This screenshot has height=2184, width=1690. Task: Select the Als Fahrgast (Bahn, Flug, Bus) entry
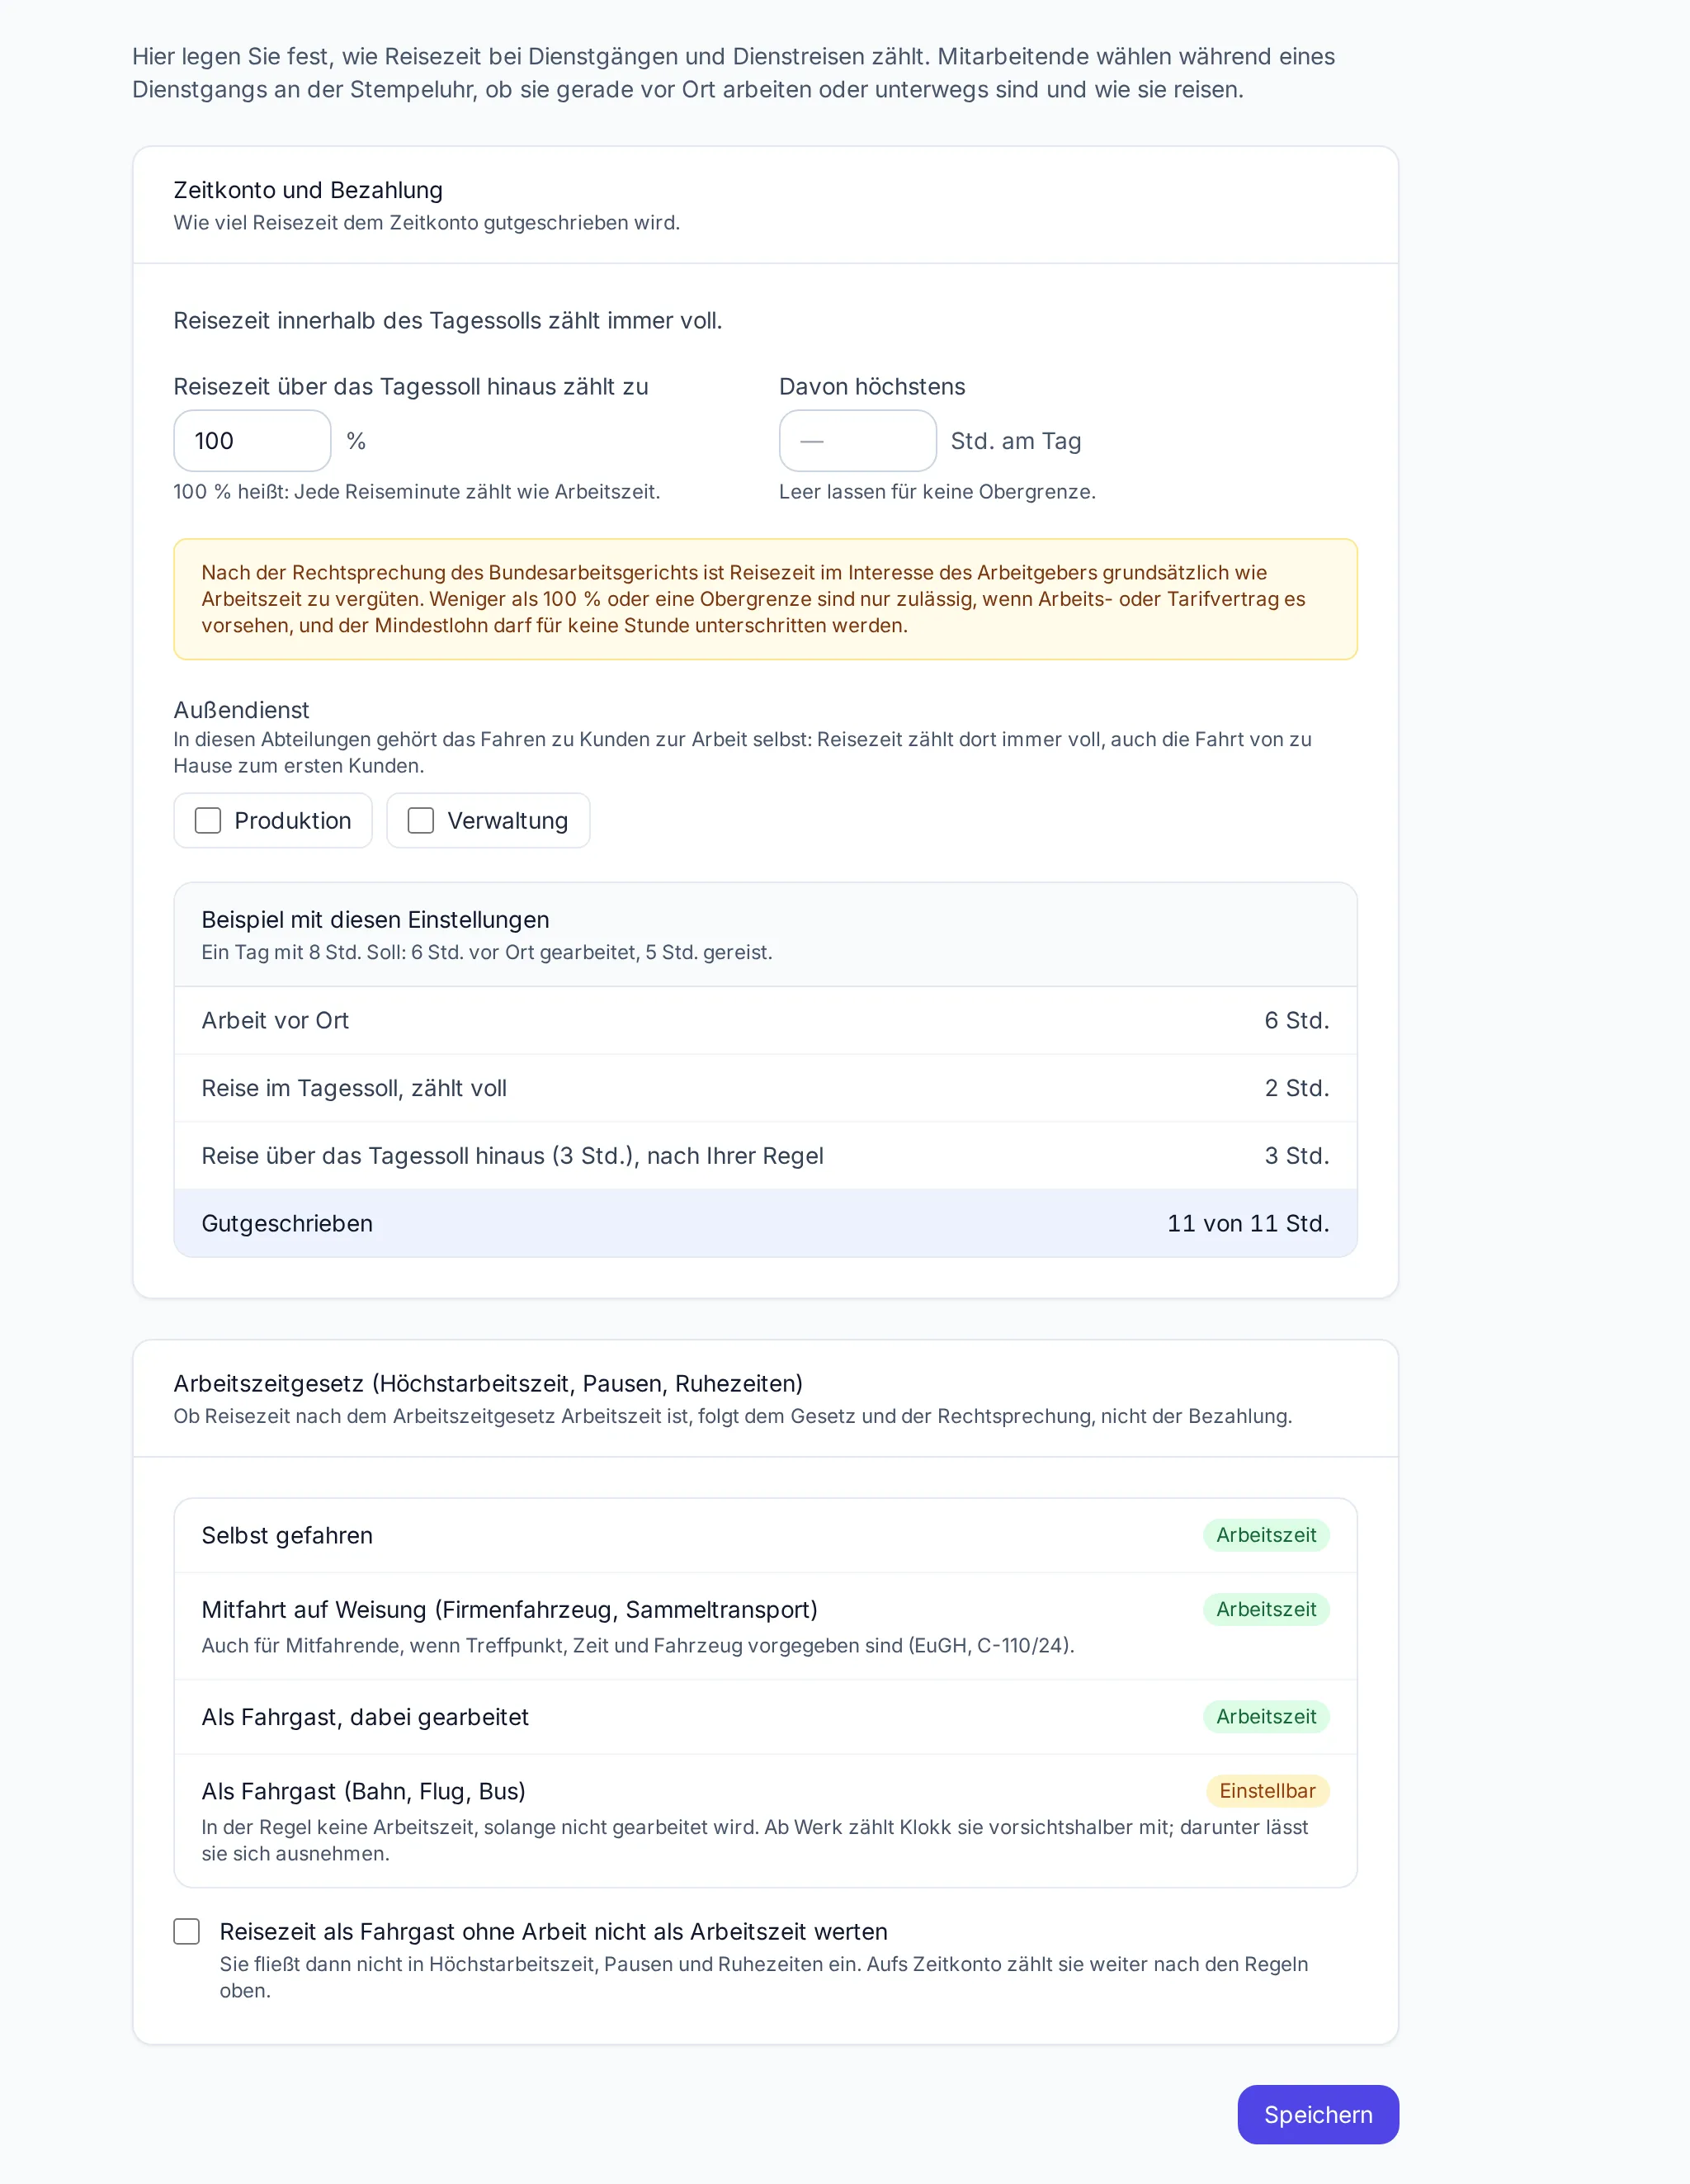[765, 1820]
